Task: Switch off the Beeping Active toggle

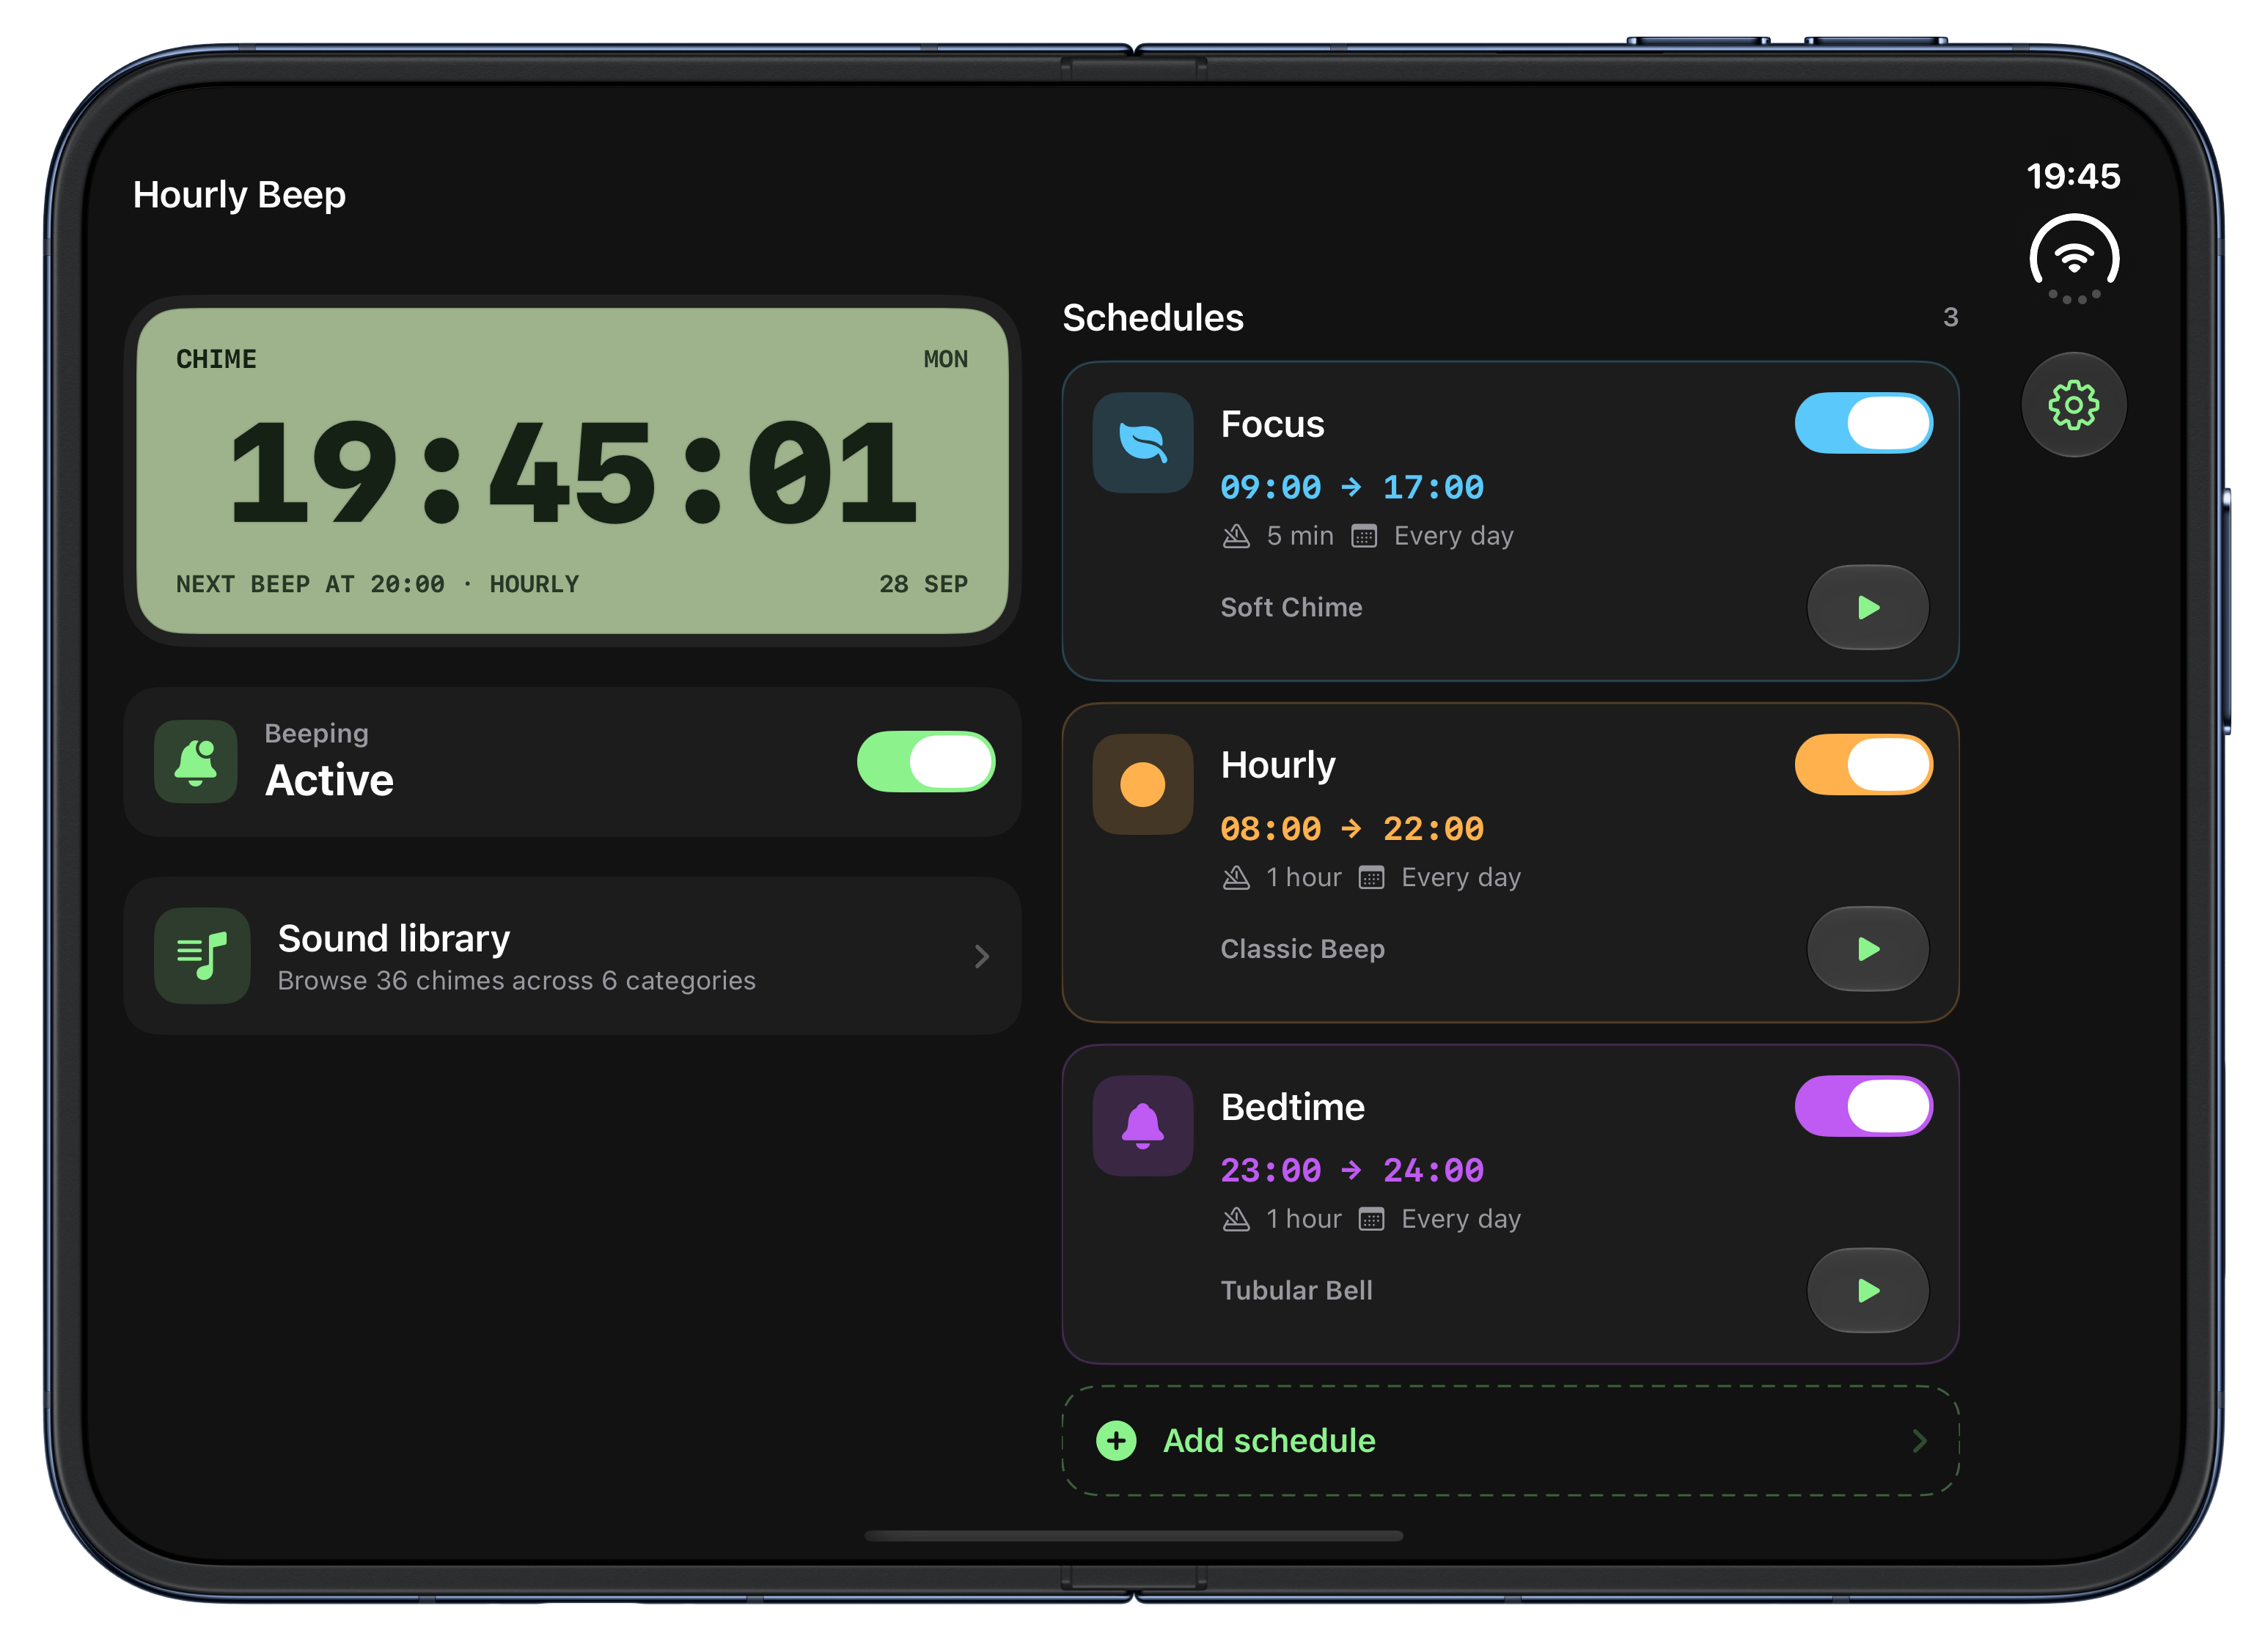Action: [926, 762]
